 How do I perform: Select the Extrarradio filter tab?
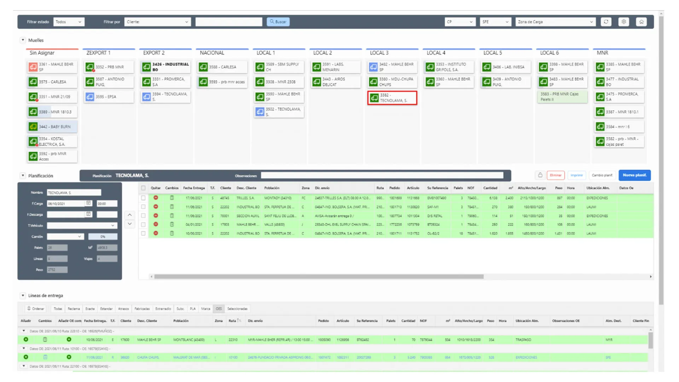[x=163, y=308]
